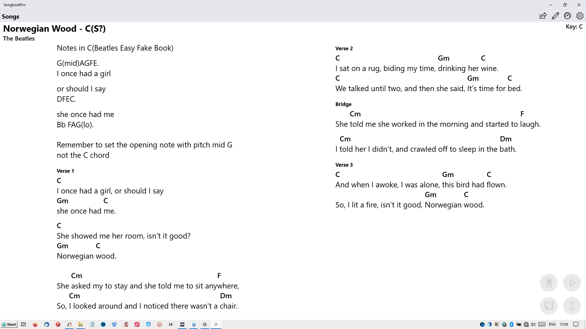Open File Explorer folder icon on taskbar
Image resolution: width=586 pixels, height=329 pixels.
[x=81, y=324]
